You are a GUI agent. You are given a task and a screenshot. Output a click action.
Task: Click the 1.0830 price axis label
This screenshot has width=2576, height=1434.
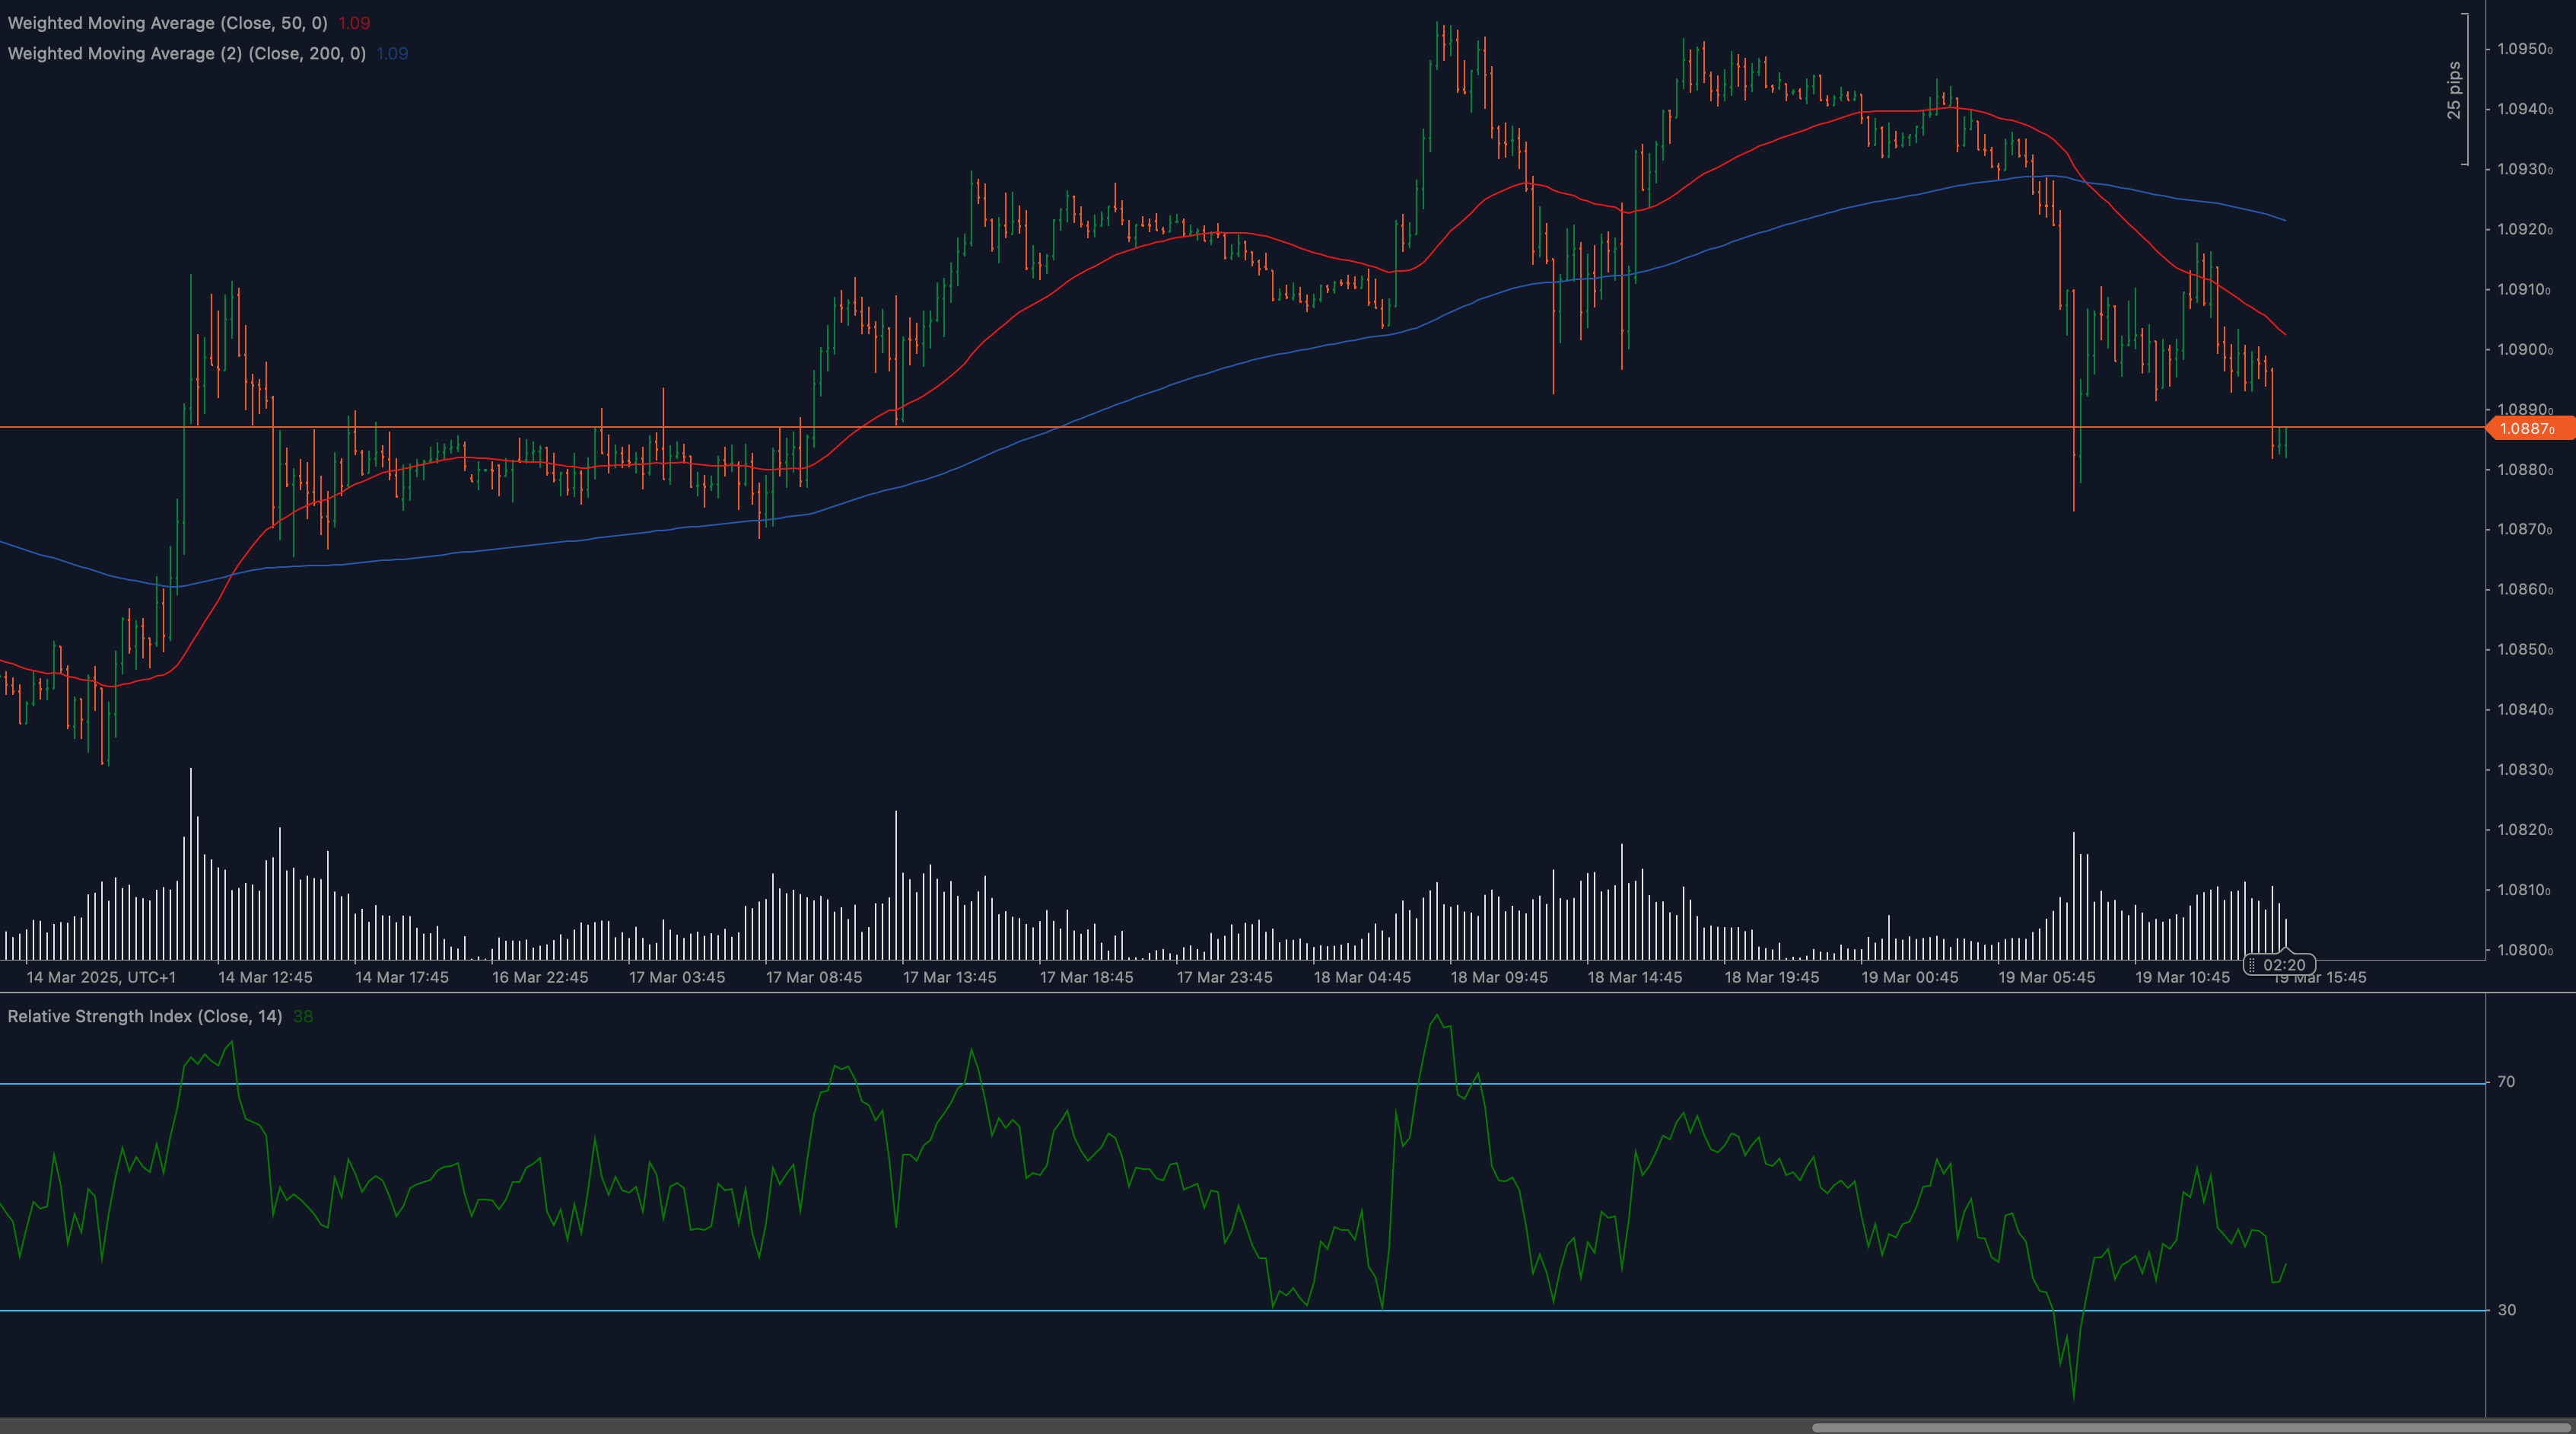pos(2525,770)
